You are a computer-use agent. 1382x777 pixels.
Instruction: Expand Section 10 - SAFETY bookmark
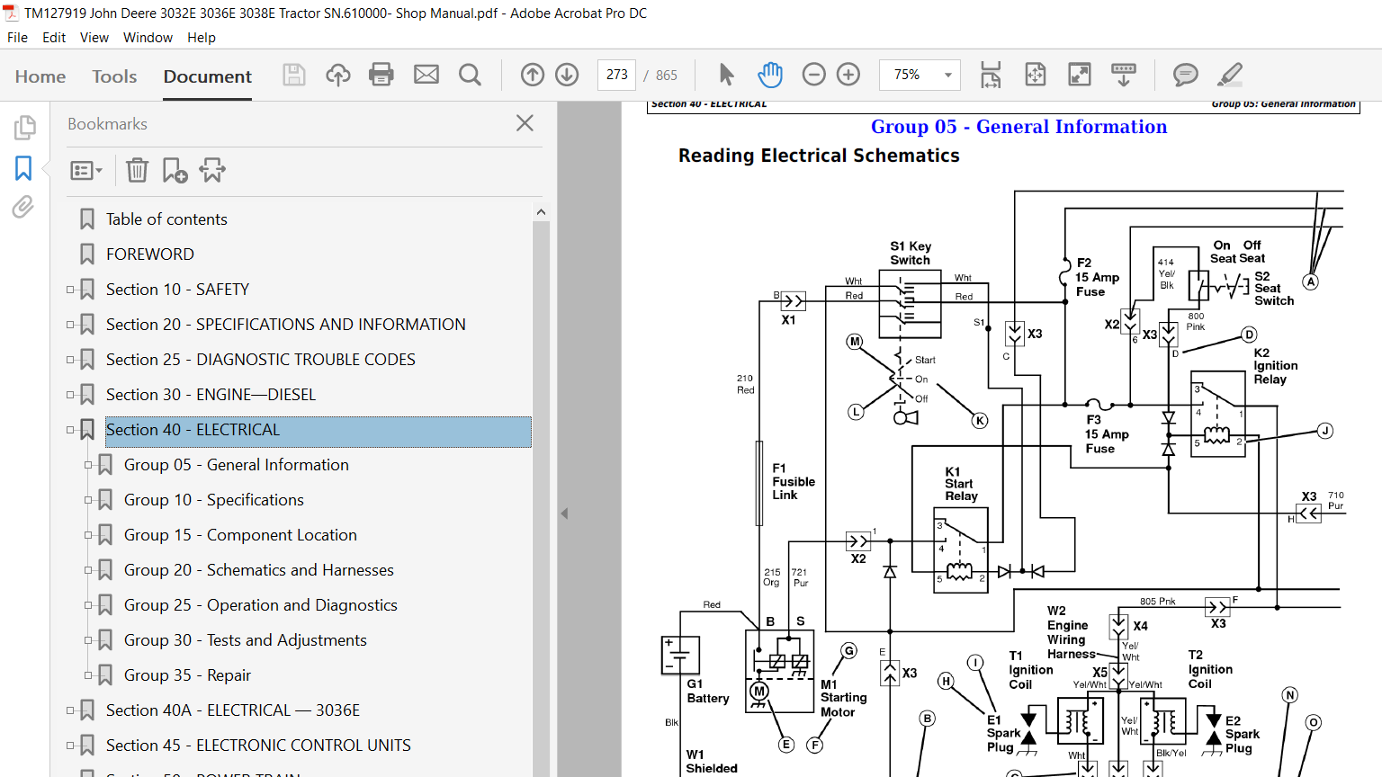pos(71,290)
